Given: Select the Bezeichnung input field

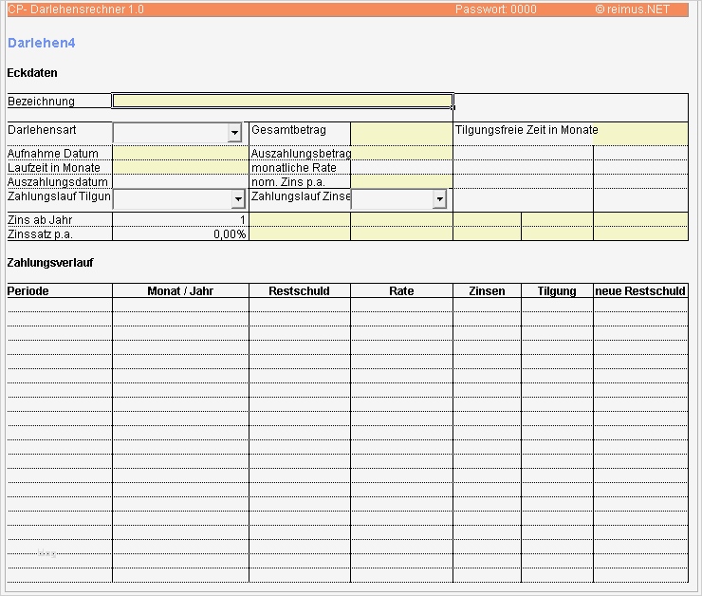Looking at the screenshot, I should point(283,101).
